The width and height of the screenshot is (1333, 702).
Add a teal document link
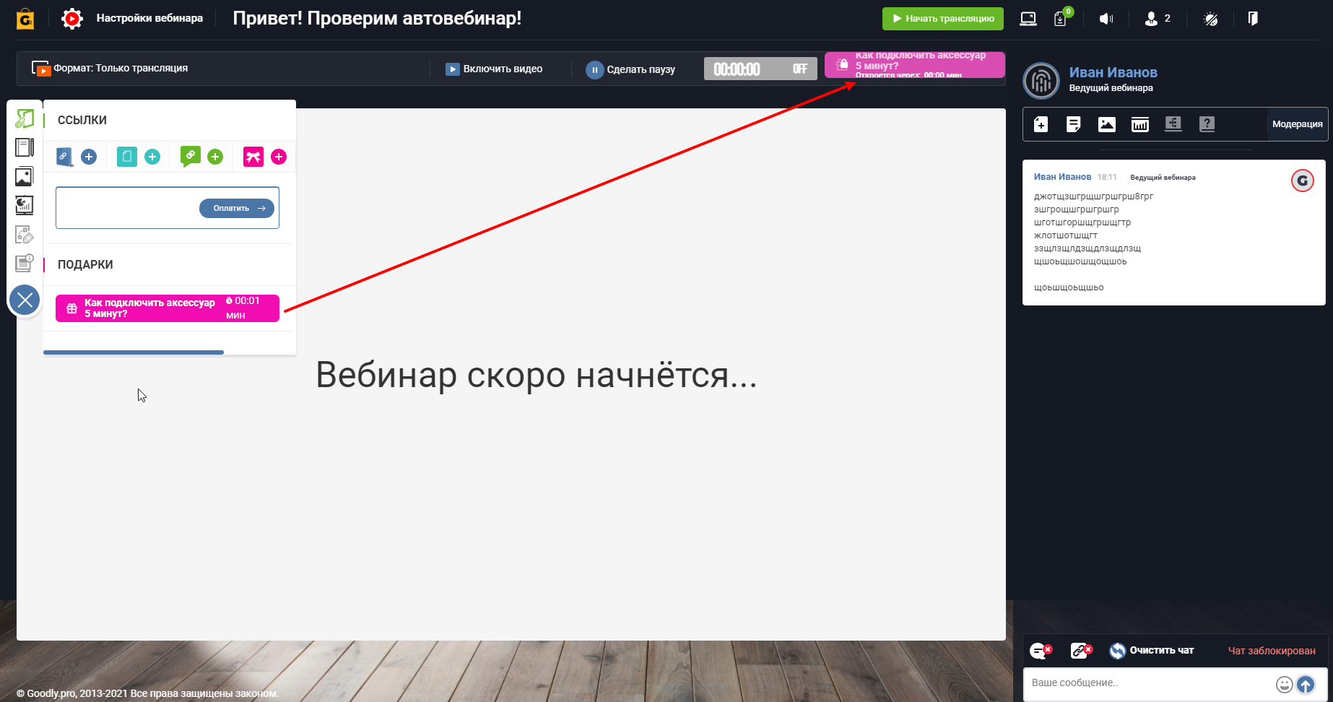tap(152, 157)
